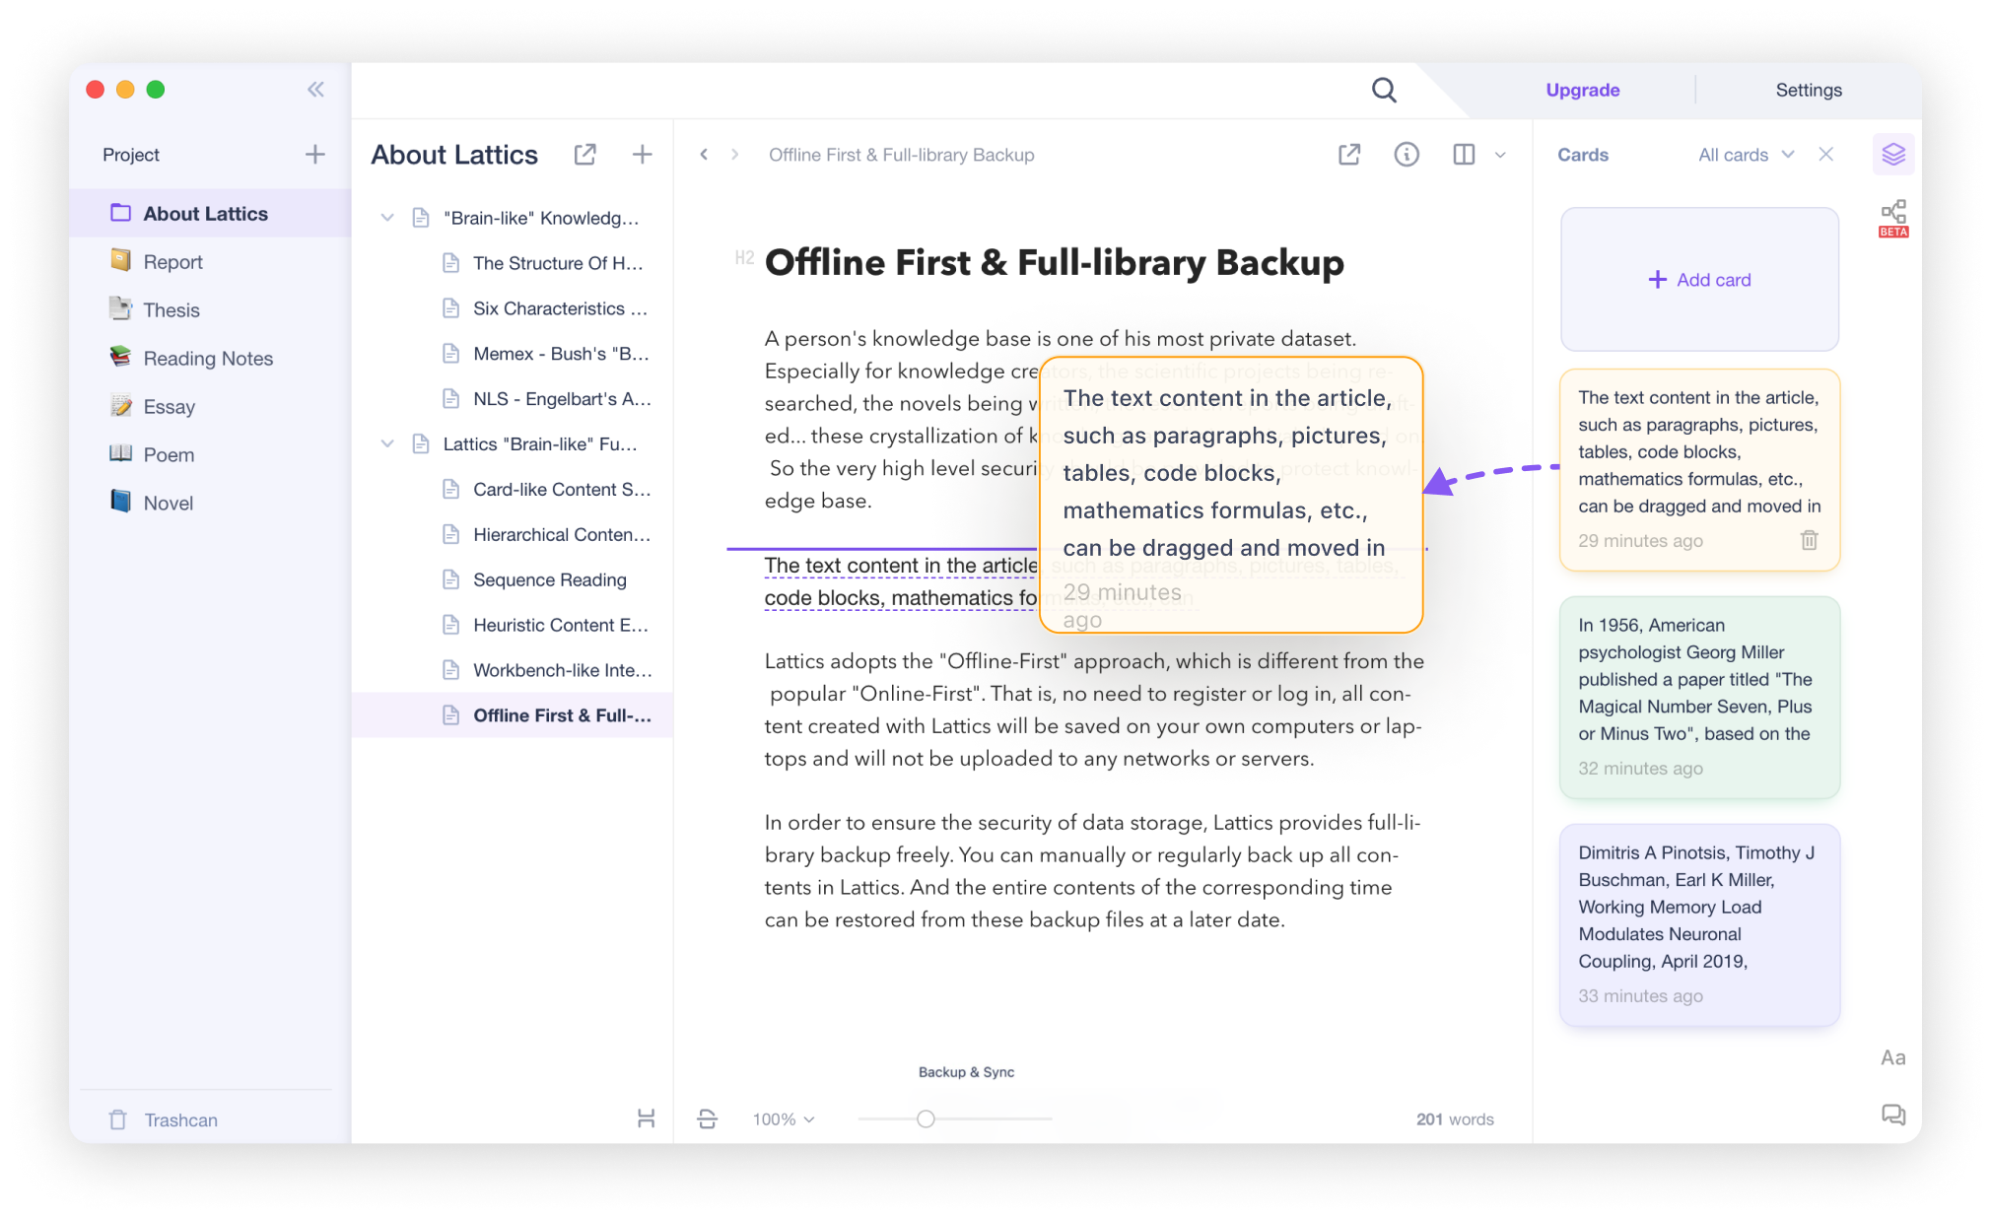Click the Upgrade link
1991x1220 pixels.
point(1582,90)
